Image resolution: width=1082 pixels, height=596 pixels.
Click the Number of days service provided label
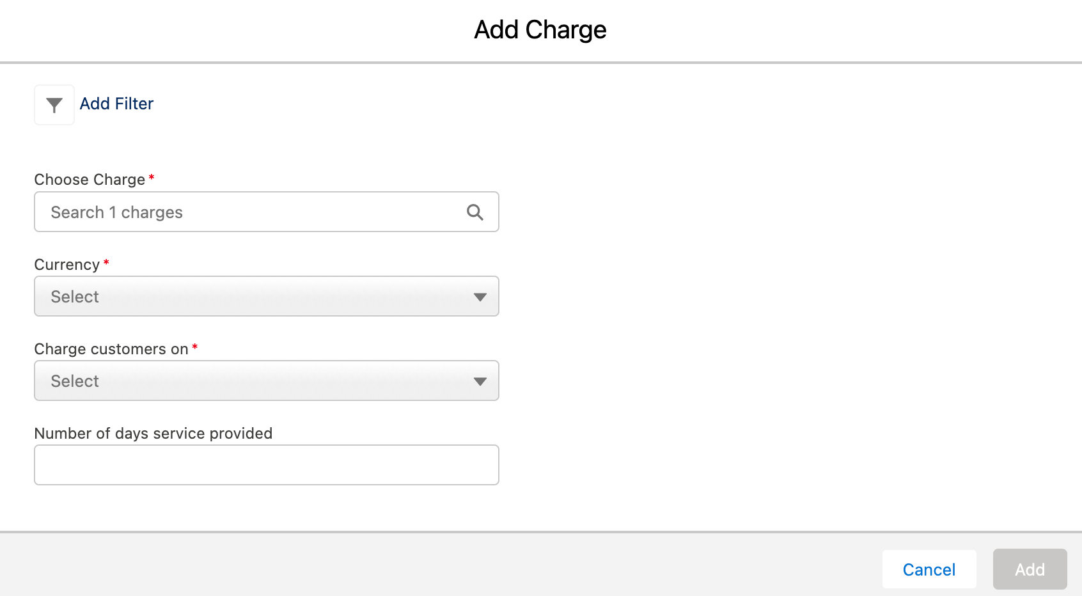[x=153, y=434]
